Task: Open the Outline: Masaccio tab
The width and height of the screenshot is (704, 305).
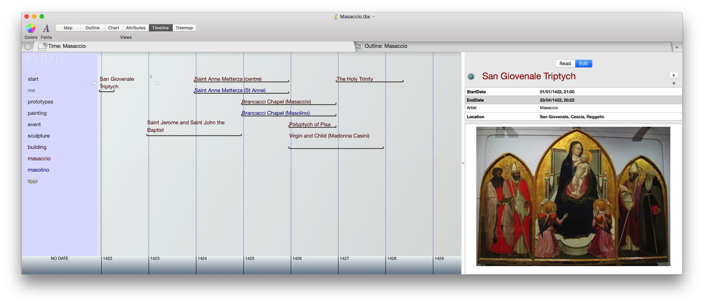Action: point(386,46)
